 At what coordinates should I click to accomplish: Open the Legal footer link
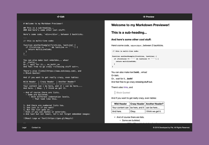24,128
